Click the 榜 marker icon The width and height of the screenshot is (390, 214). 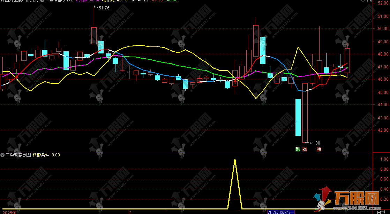coord(319,149)
